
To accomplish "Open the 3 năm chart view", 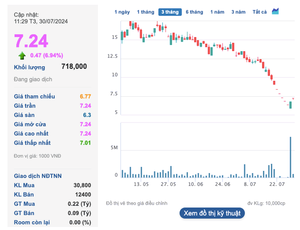I will click(239, 12).
